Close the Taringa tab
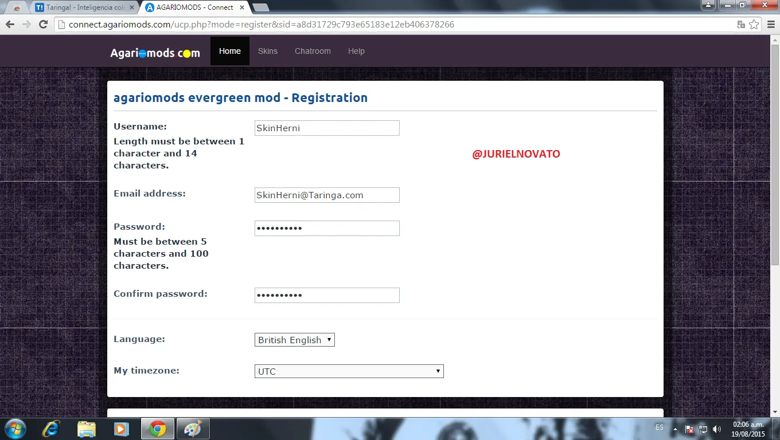The image size is (780, 440). pyautogui.click(x=132, y=7)
